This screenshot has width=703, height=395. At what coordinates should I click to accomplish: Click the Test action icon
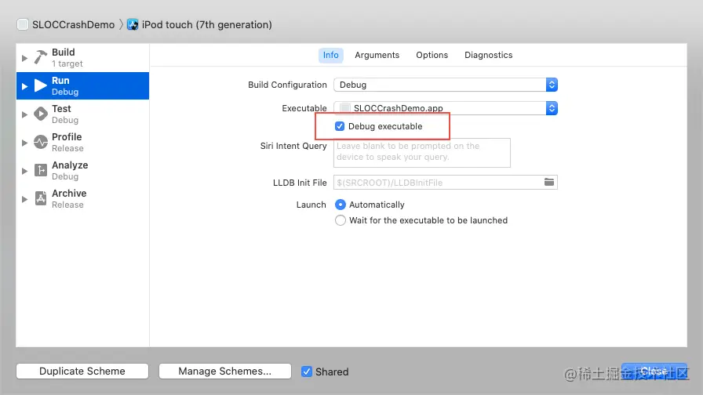[x=41, y=114]
